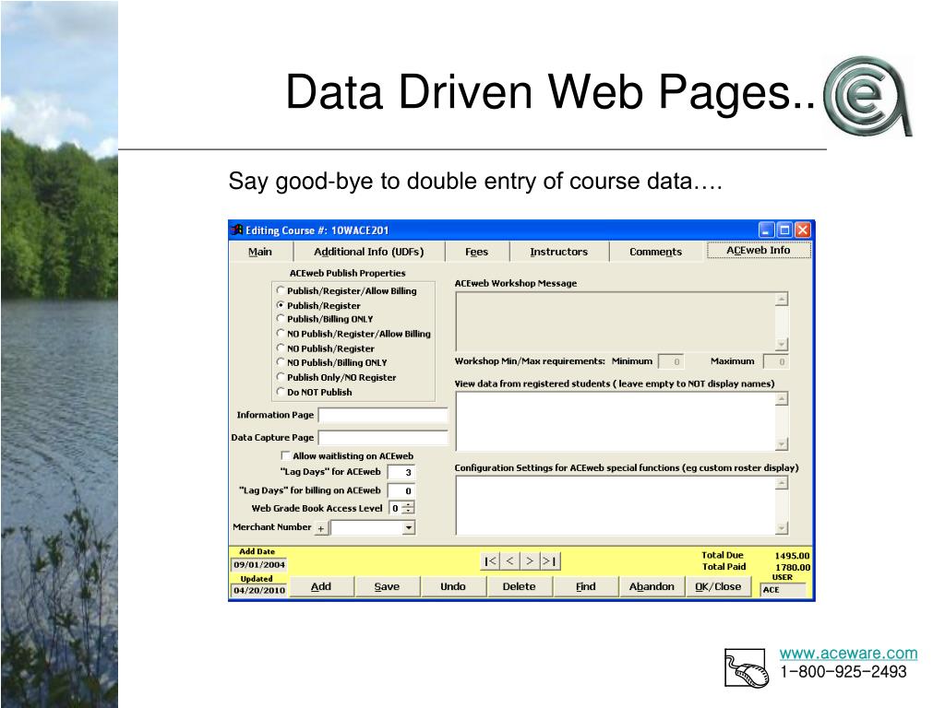Click the Delete button
Viewport: 945px width, 708px height.
[x=519, y=586]
